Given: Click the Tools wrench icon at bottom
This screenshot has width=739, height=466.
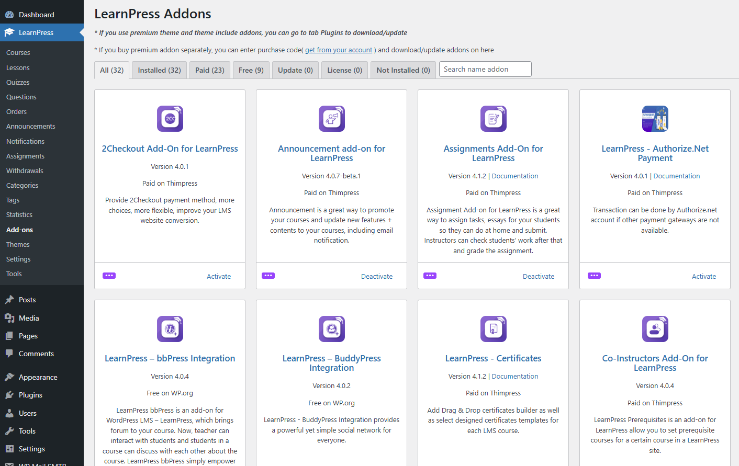Looking at the screenshot, I should click(9, 431).
